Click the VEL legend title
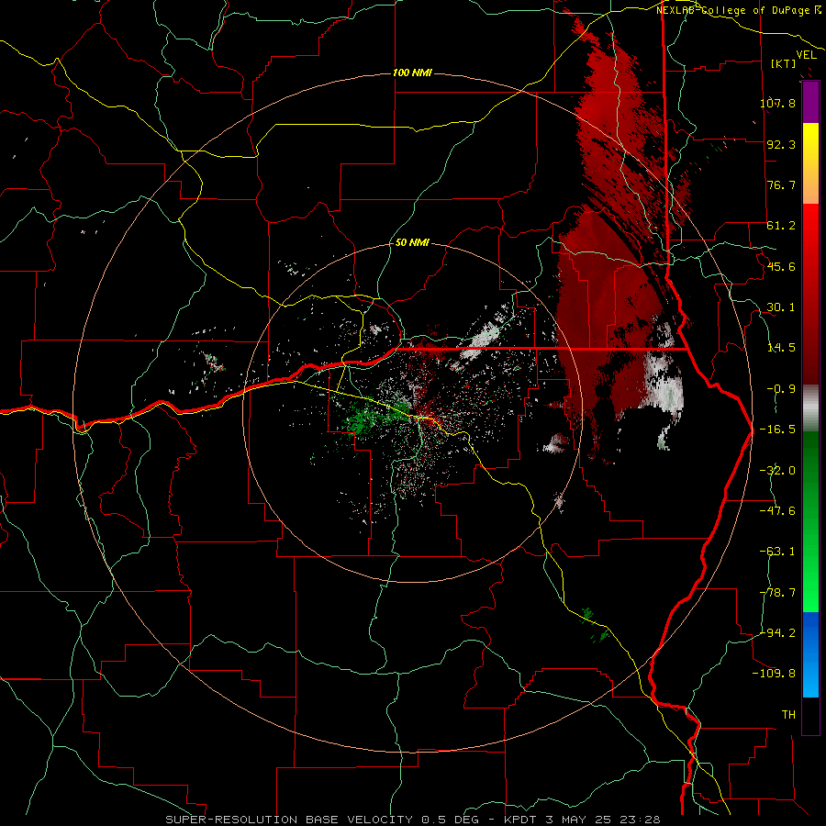Image resolution: width=826 pixels, height=826 pixels. tap(806, 55)
